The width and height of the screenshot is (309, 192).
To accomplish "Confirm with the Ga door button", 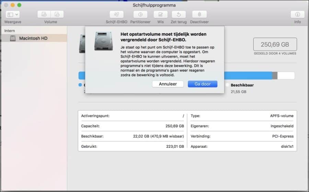I will (x=202, y=84).
